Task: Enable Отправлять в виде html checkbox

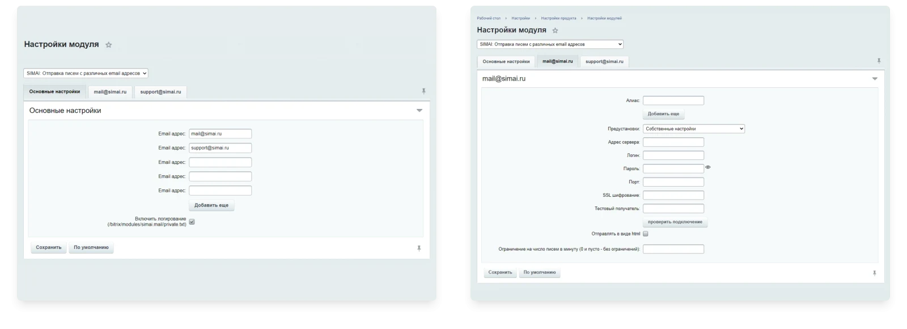Action: pyautogui.click(x=645, y=234)
